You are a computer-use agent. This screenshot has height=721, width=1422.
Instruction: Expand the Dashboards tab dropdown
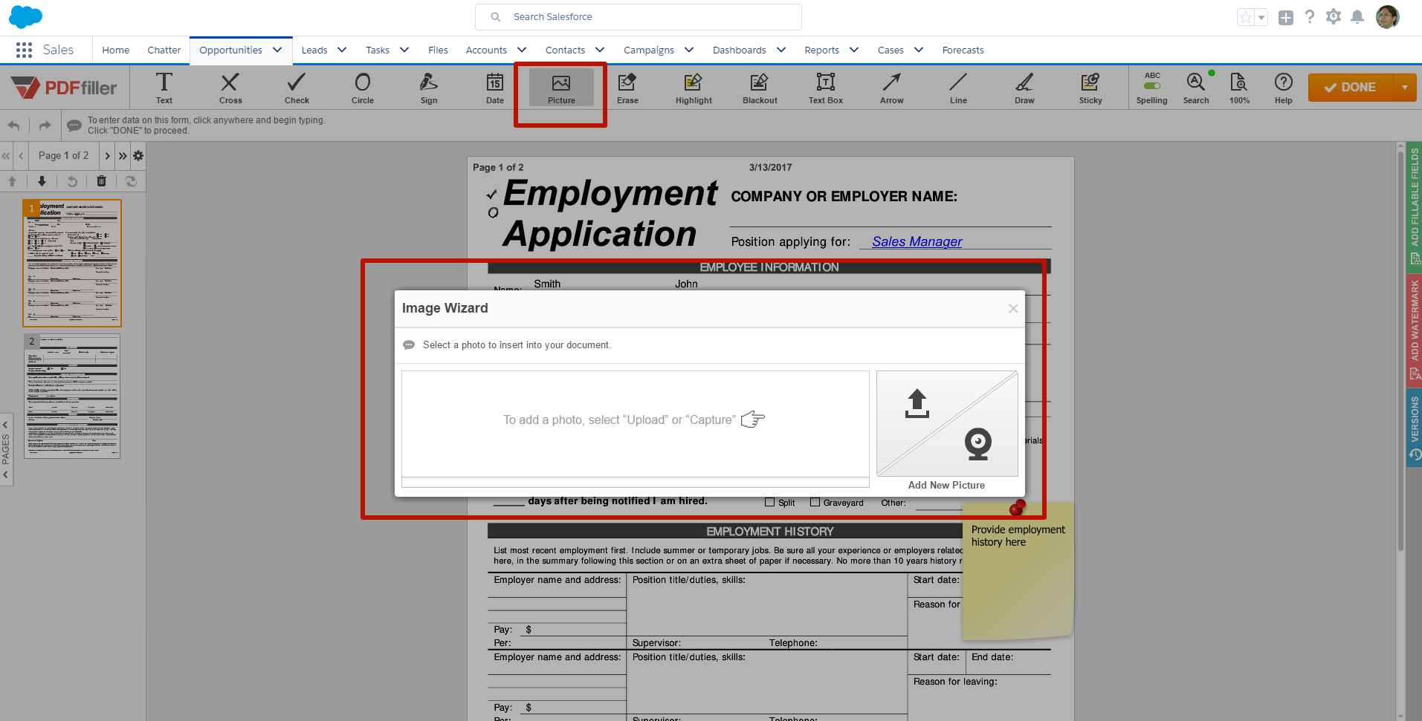[x=781, y=50]
